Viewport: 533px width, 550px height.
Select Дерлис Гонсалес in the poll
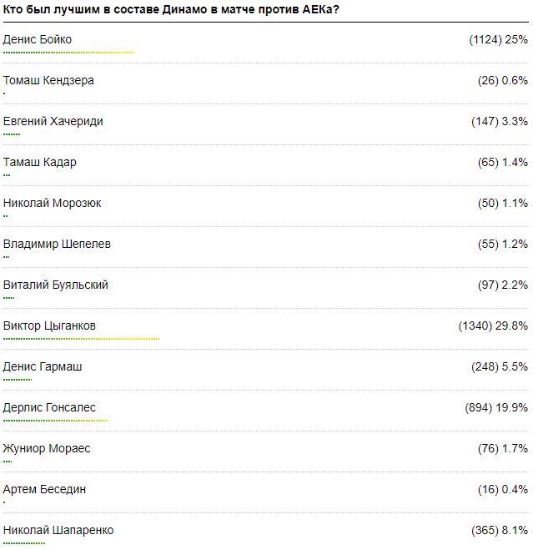pos(49,407)
